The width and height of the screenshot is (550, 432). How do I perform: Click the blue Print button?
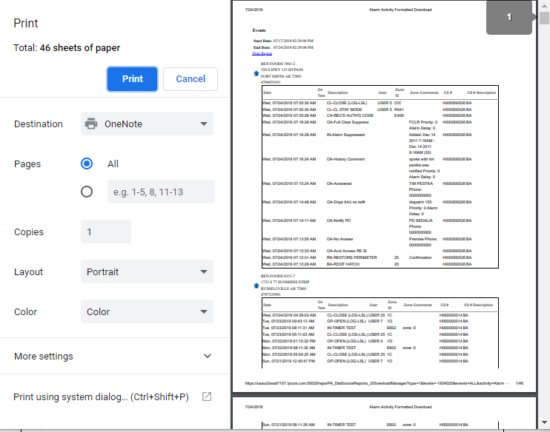pos(133,79)
